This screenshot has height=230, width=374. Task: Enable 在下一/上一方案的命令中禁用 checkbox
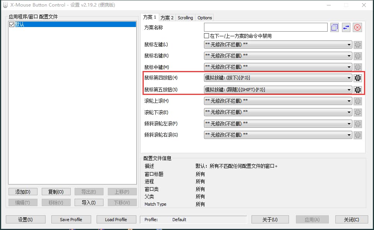click(207, 36)
